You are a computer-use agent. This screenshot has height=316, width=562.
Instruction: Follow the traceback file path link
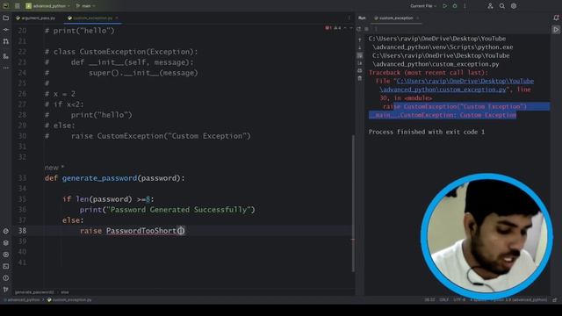pyautogui.click(x=465, y=82)
